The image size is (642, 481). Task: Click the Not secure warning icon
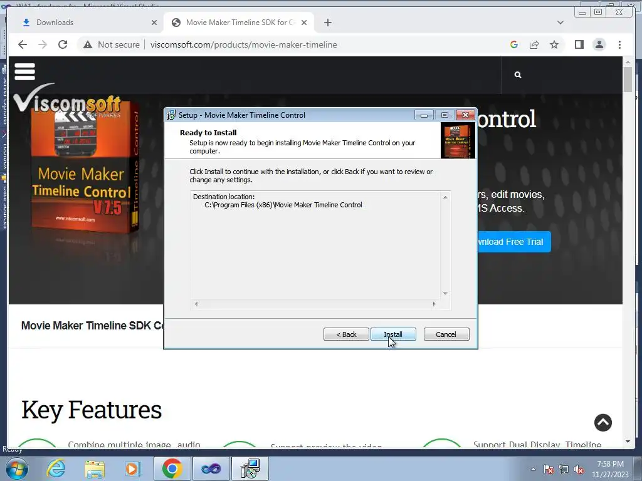pyautogui.click(x=88, y=44)
